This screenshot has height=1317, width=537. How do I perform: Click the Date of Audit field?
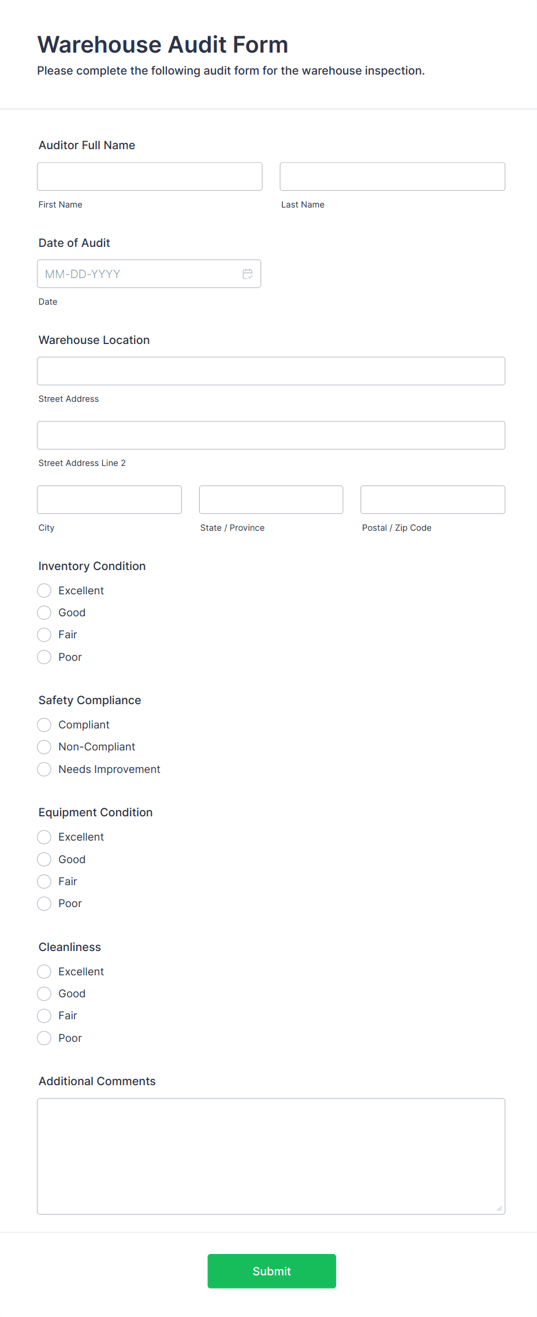tap(139, 274)
